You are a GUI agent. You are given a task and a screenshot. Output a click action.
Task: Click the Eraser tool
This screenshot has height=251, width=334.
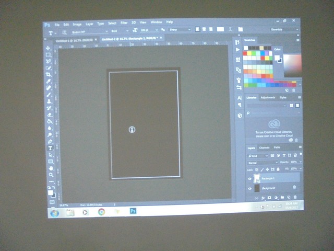(x=50, y=115)
